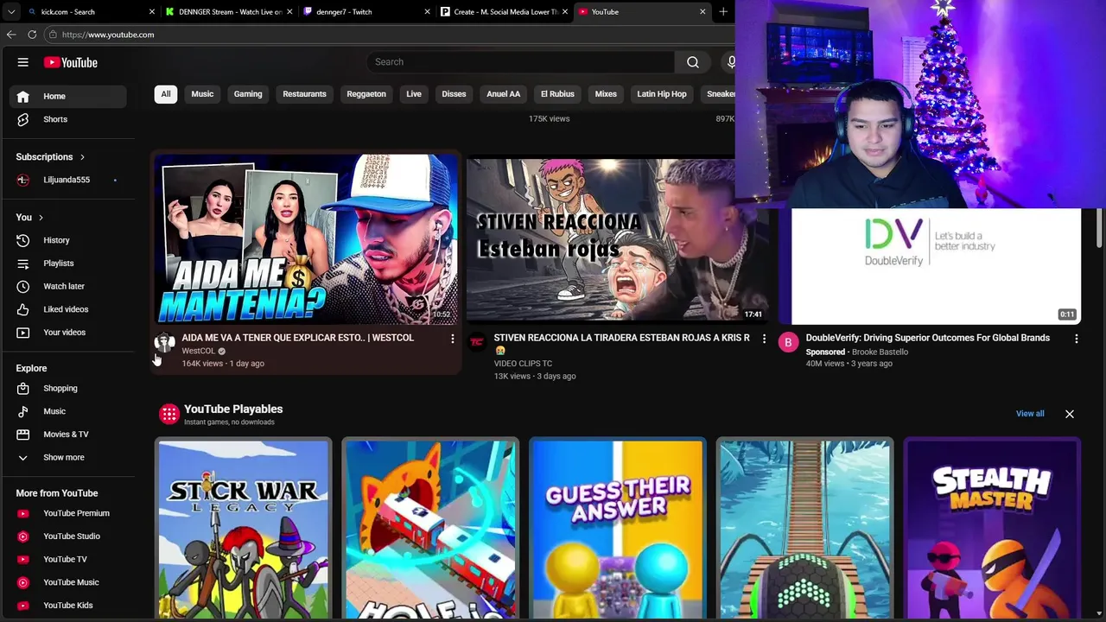Open the YouTube hamburger guide menu
Screen dimensions: 1106x622
[x=23, y=62]
